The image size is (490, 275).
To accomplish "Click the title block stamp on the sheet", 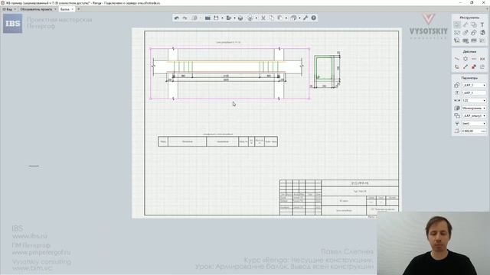I will pyautogui.click(x=339, y=197).
